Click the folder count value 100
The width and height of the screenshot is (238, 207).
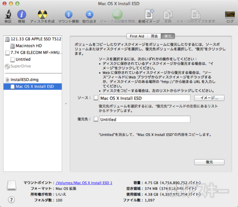pos(59,200)
